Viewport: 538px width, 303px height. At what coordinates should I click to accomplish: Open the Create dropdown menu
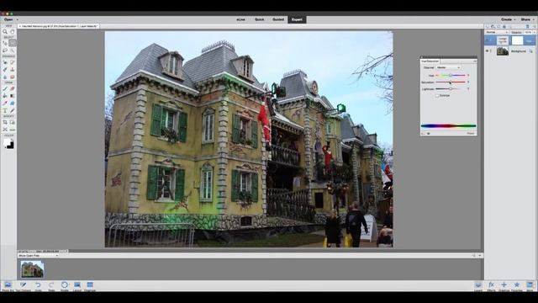point(508,19)
